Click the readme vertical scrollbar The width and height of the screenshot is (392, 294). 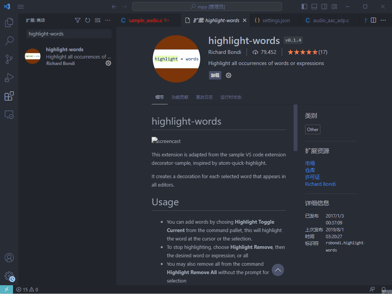coord(295,128)
